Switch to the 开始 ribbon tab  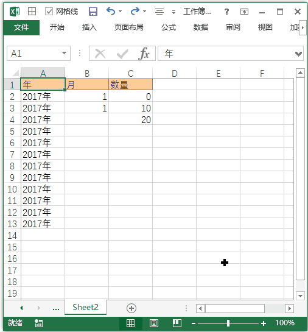57,27
